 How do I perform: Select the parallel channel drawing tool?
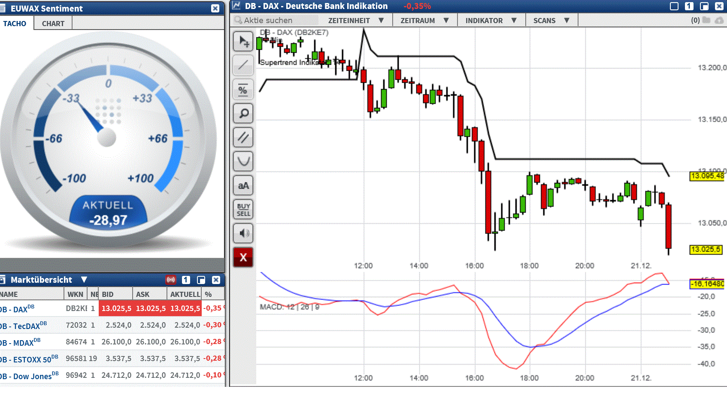[243, 138]
